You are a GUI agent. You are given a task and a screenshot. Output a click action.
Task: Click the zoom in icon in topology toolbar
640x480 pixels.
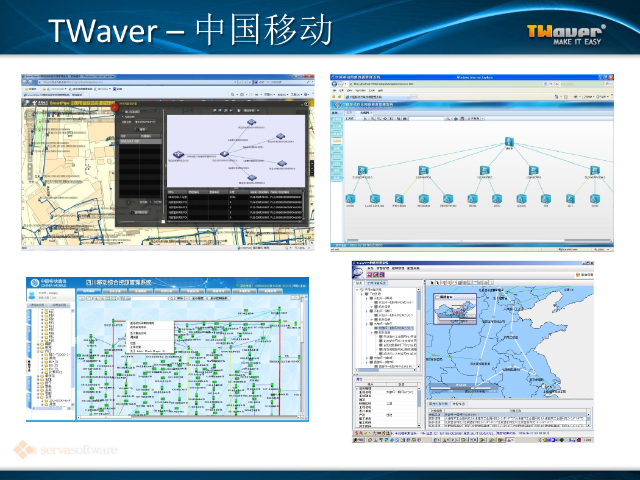pyautogui.click(x=372, y=119)
